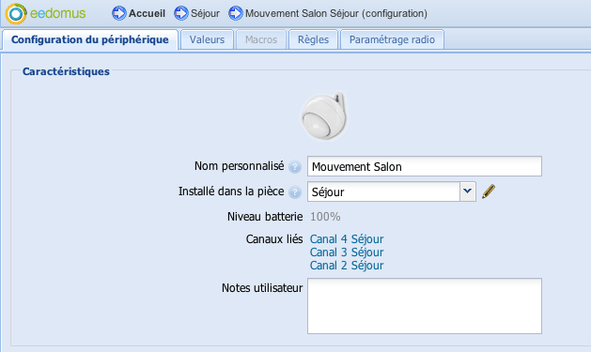The height and width of the screenshot is (352, 591).
Task: Click the Caractéristiques section heading
Action: tap(66, 71)
